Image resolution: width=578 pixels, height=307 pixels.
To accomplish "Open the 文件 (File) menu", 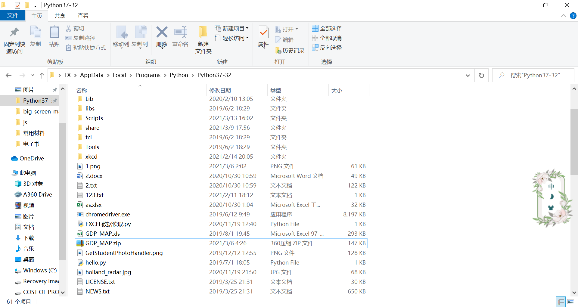I will pyautogui.click(x=13, y=16).
